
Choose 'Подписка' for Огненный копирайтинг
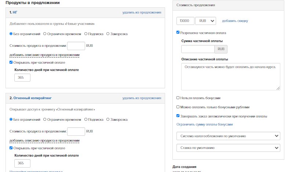click(x=86, y=119)
